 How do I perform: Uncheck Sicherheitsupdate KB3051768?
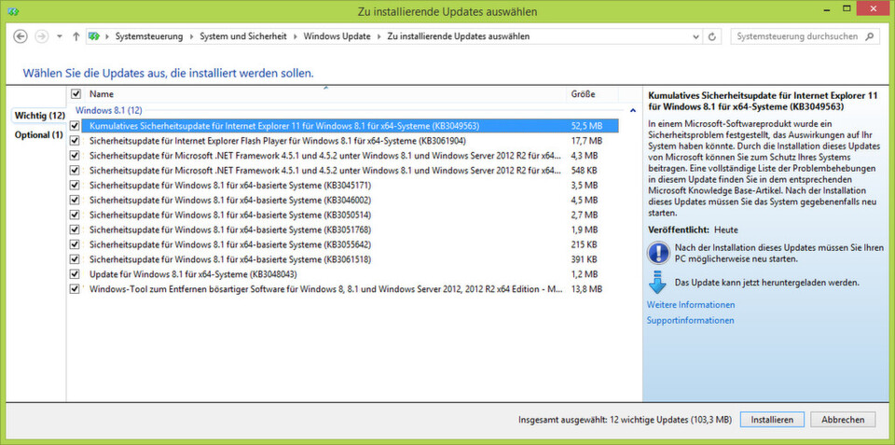pos(75,229)
